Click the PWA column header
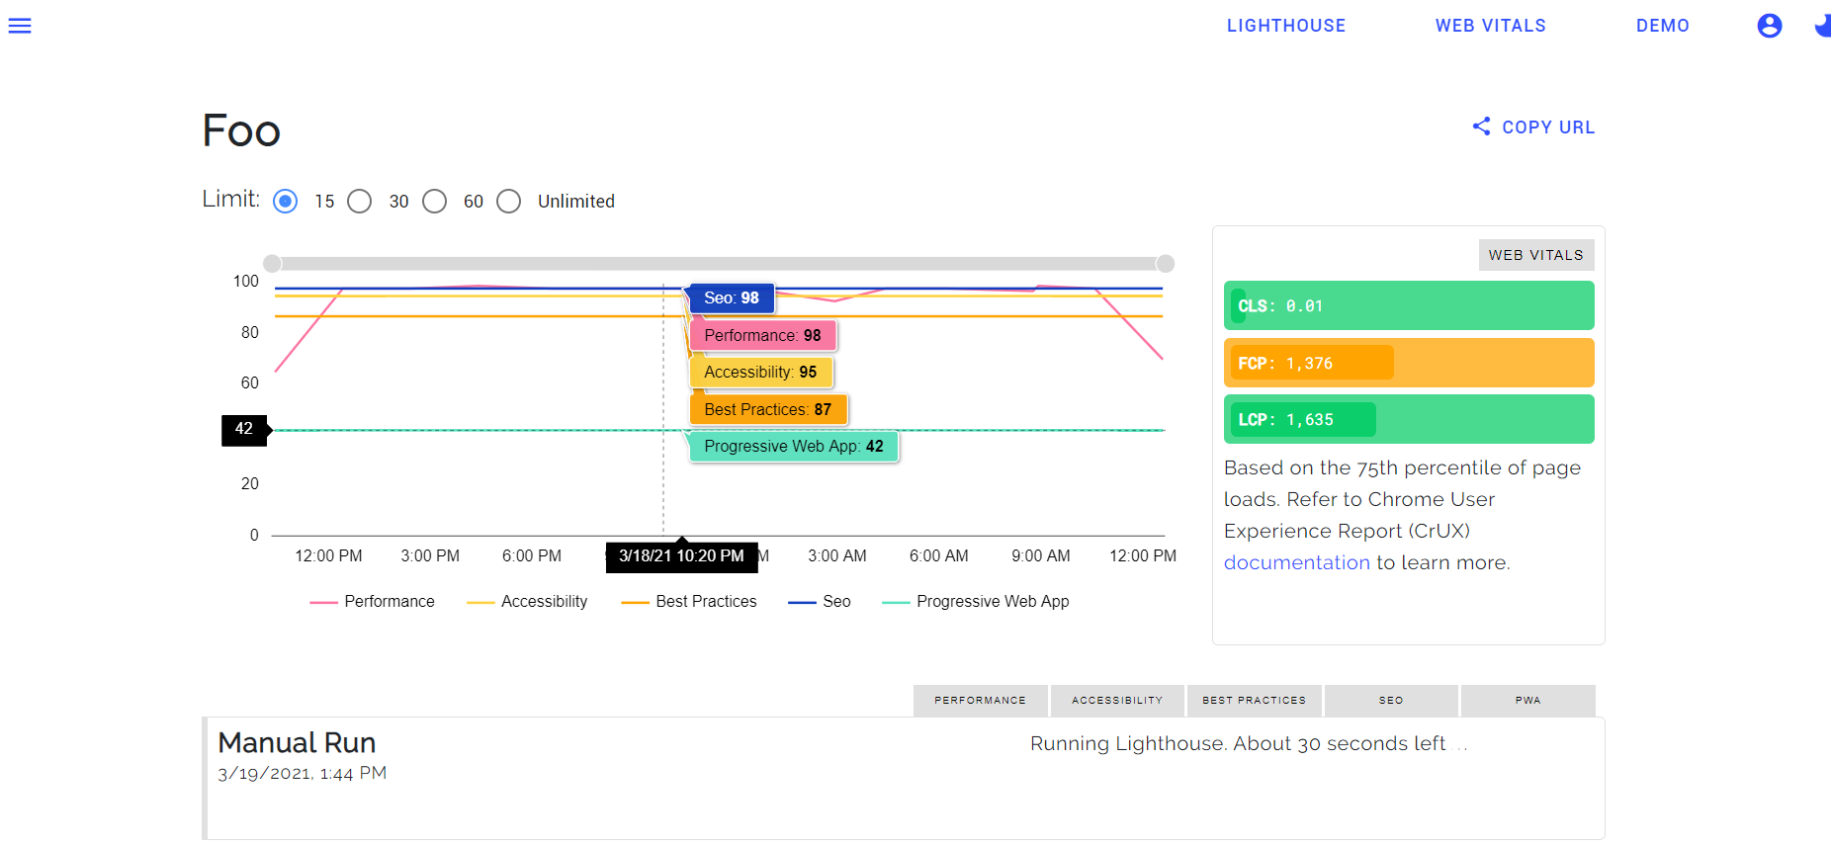The height and width of the screenshot is (846, 1831). [1527, 700]
